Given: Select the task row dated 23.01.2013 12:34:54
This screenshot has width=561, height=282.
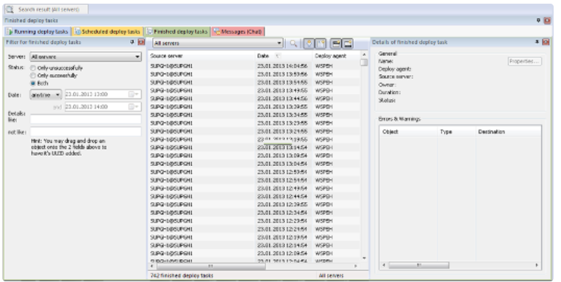Looking at the screenshot, I should click(x=254, y=213).
